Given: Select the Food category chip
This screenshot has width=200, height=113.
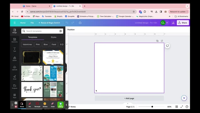Looking at the screenshot, I should pos(54,44).
